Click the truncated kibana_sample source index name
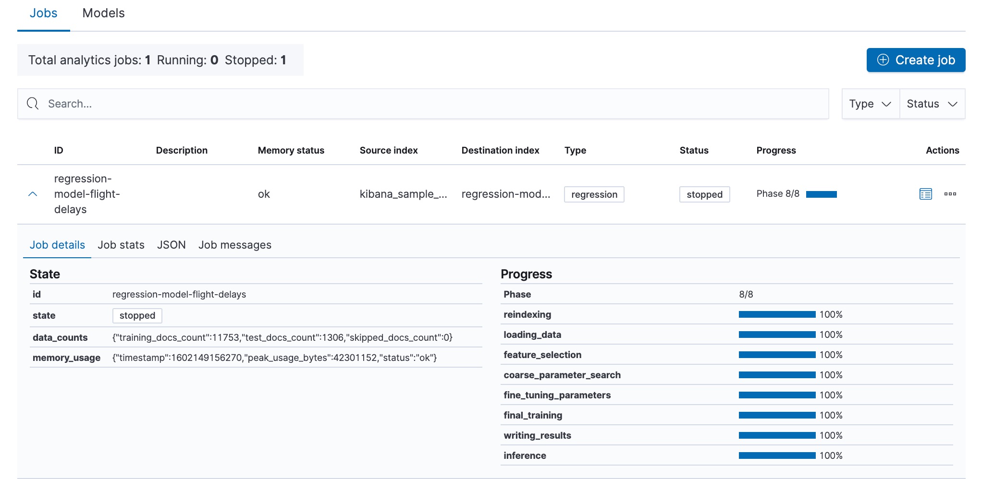 click(x=403, y=194)
